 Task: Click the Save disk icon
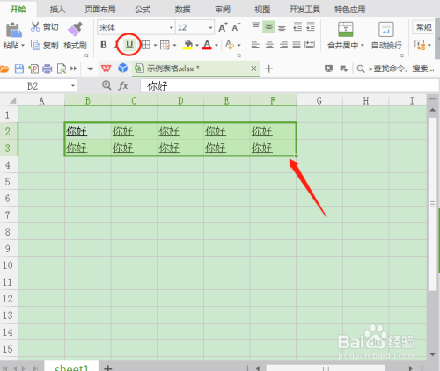(19, 69)
